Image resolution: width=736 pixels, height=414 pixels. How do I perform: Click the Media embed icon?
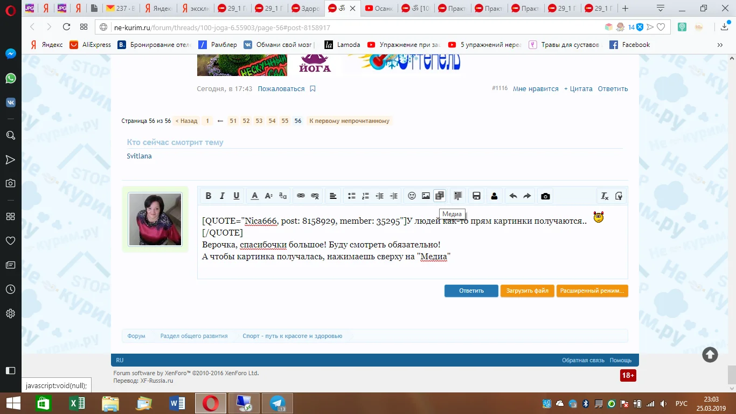(x=440, y=196)
